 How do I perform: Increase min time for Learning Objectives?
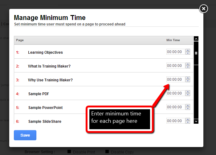click(x=188, y=51)
